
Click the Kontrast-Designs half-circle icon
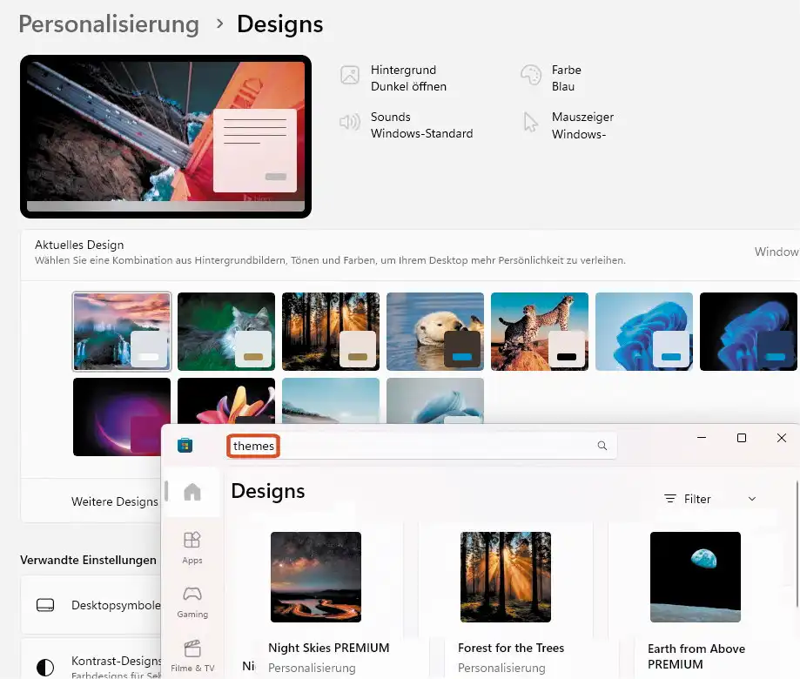point(45,667)
